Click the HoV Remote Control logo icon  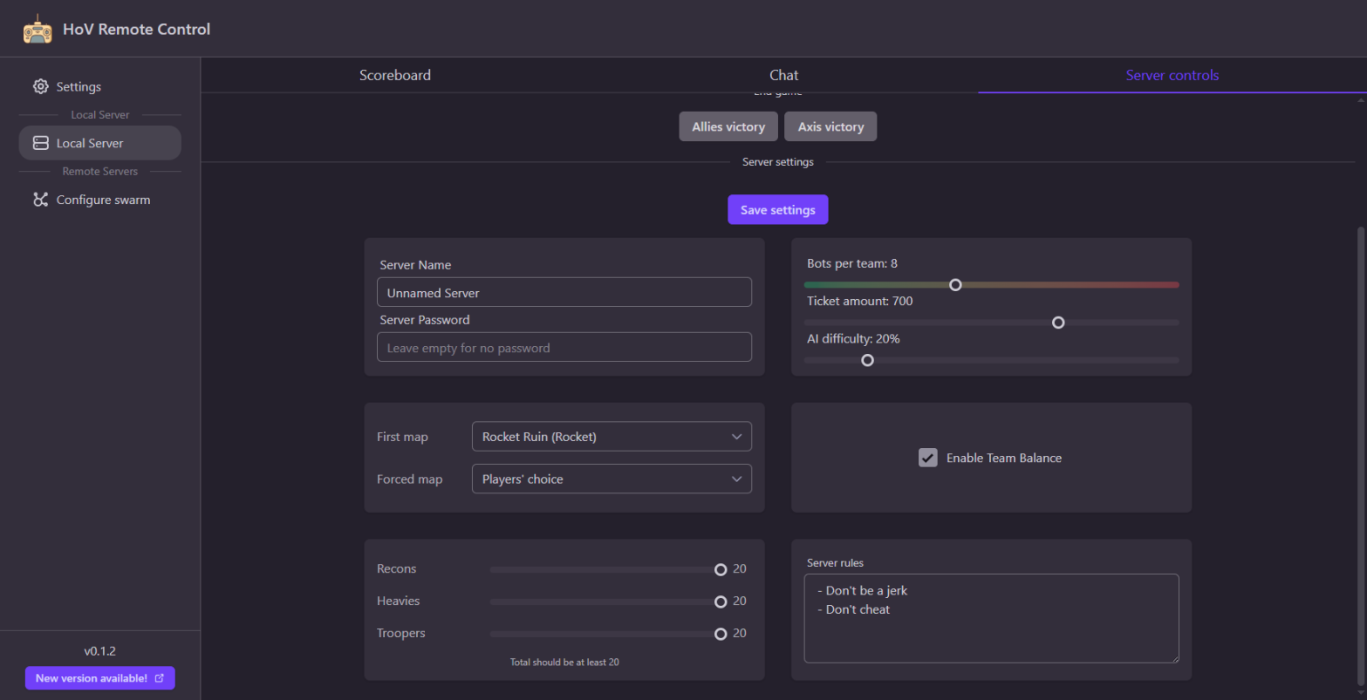(x=38, y=29)
